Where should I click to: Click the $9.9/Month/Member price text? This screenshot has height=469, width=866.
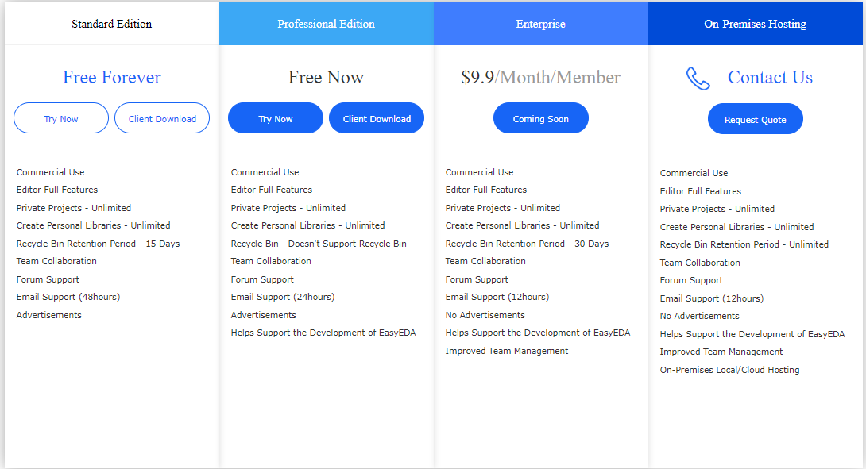(540, 78)
